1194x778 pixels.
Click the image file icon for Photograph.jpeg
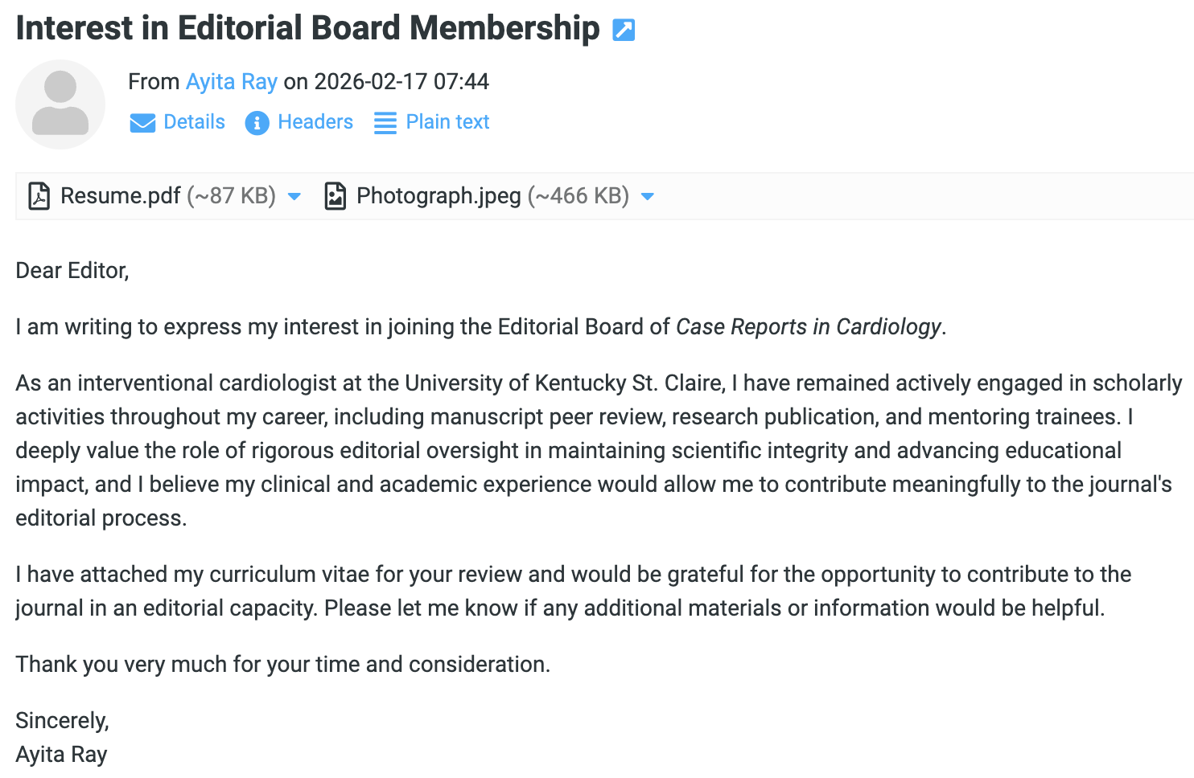335,196
